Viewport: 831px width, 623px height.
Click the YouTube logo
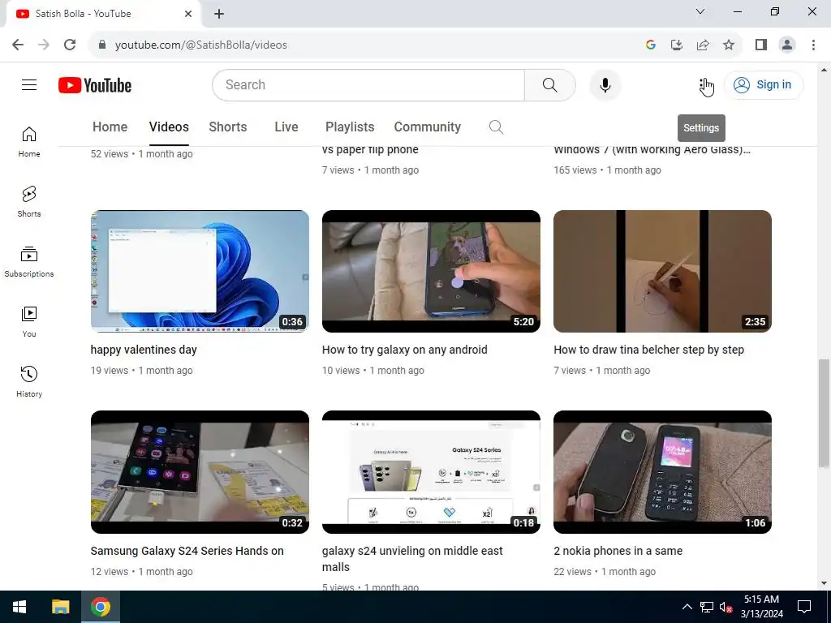95,85
